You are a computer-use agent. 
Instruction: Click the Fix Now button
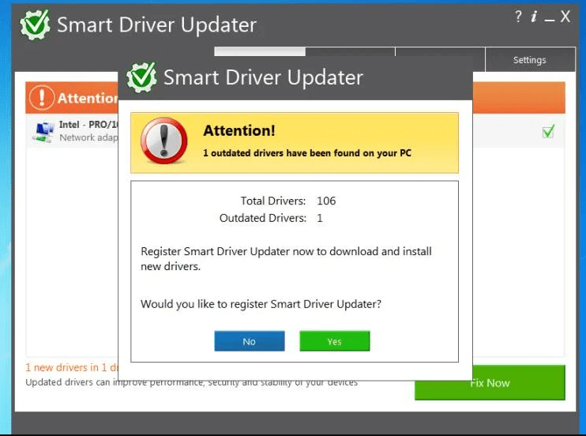[490, 382]
